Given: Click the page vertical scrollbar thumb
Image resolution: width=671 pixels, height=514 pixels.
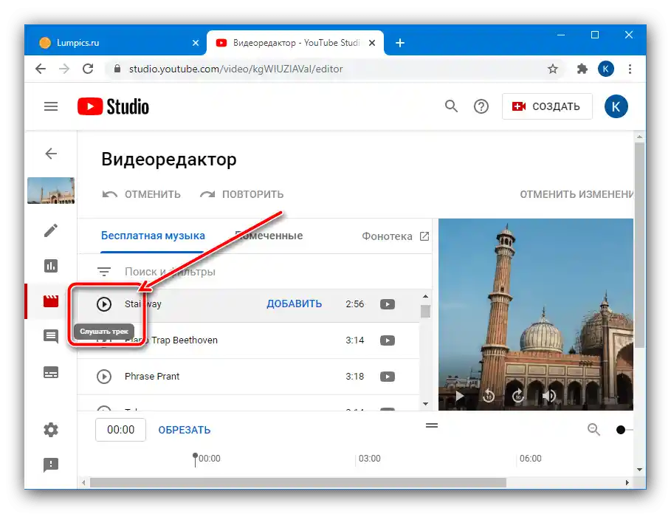Looking at the screenshot, I should [x=639, y=244].
